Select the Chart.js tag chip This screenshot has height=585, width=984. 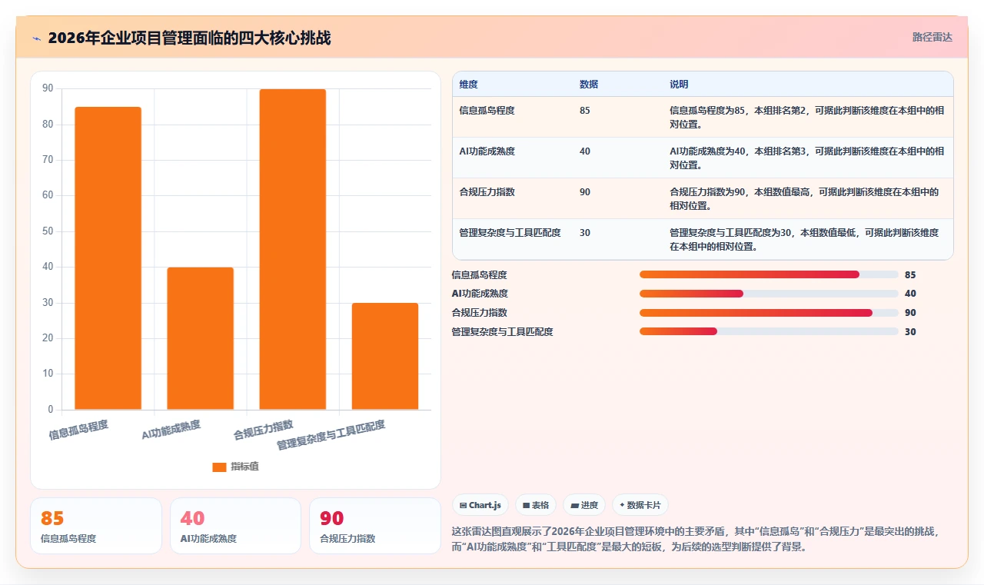tap(480, 505)
